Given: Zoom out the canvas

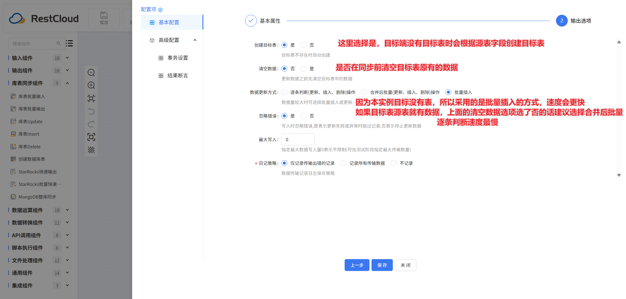Looking at the screenshot, I should 91,72.
